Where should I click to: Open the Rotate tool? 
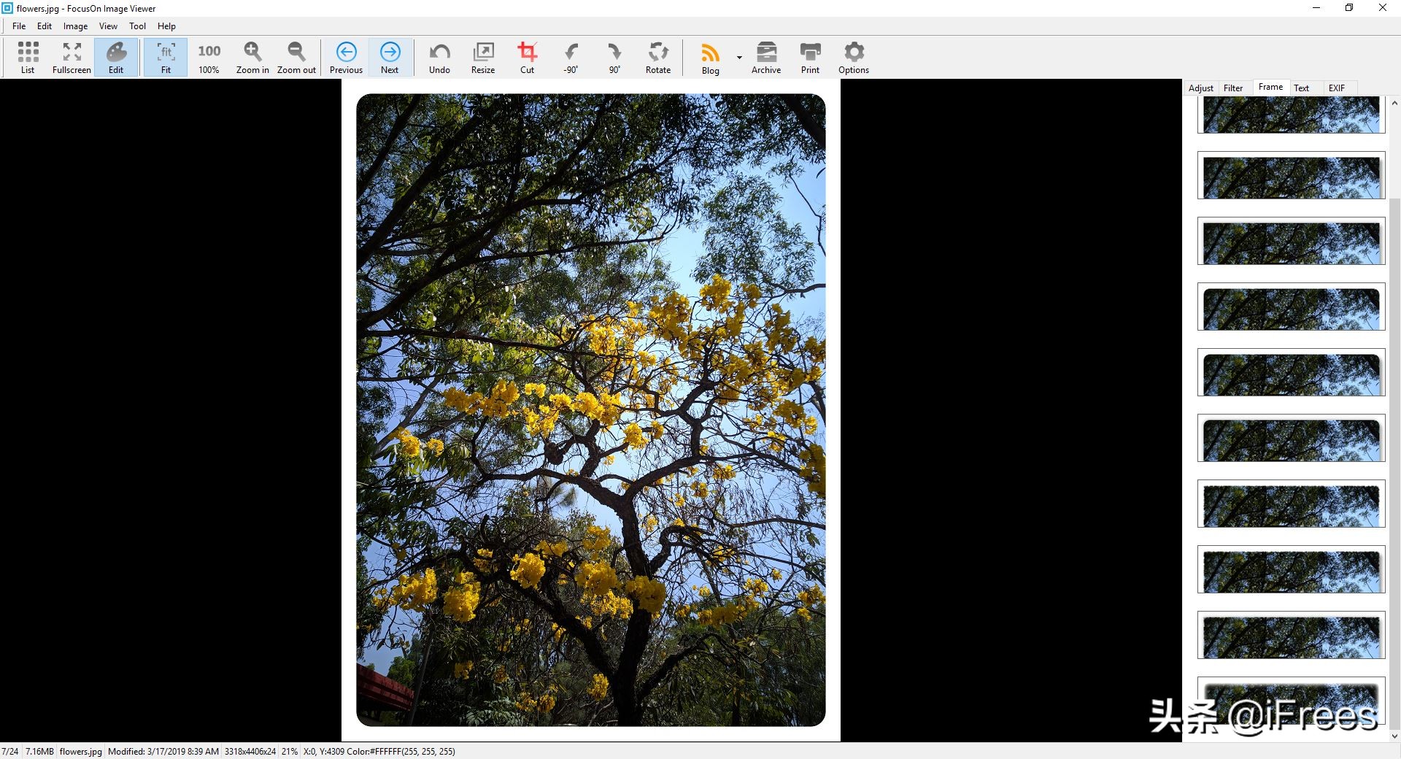pyautogui.click(x=658, y=58)
